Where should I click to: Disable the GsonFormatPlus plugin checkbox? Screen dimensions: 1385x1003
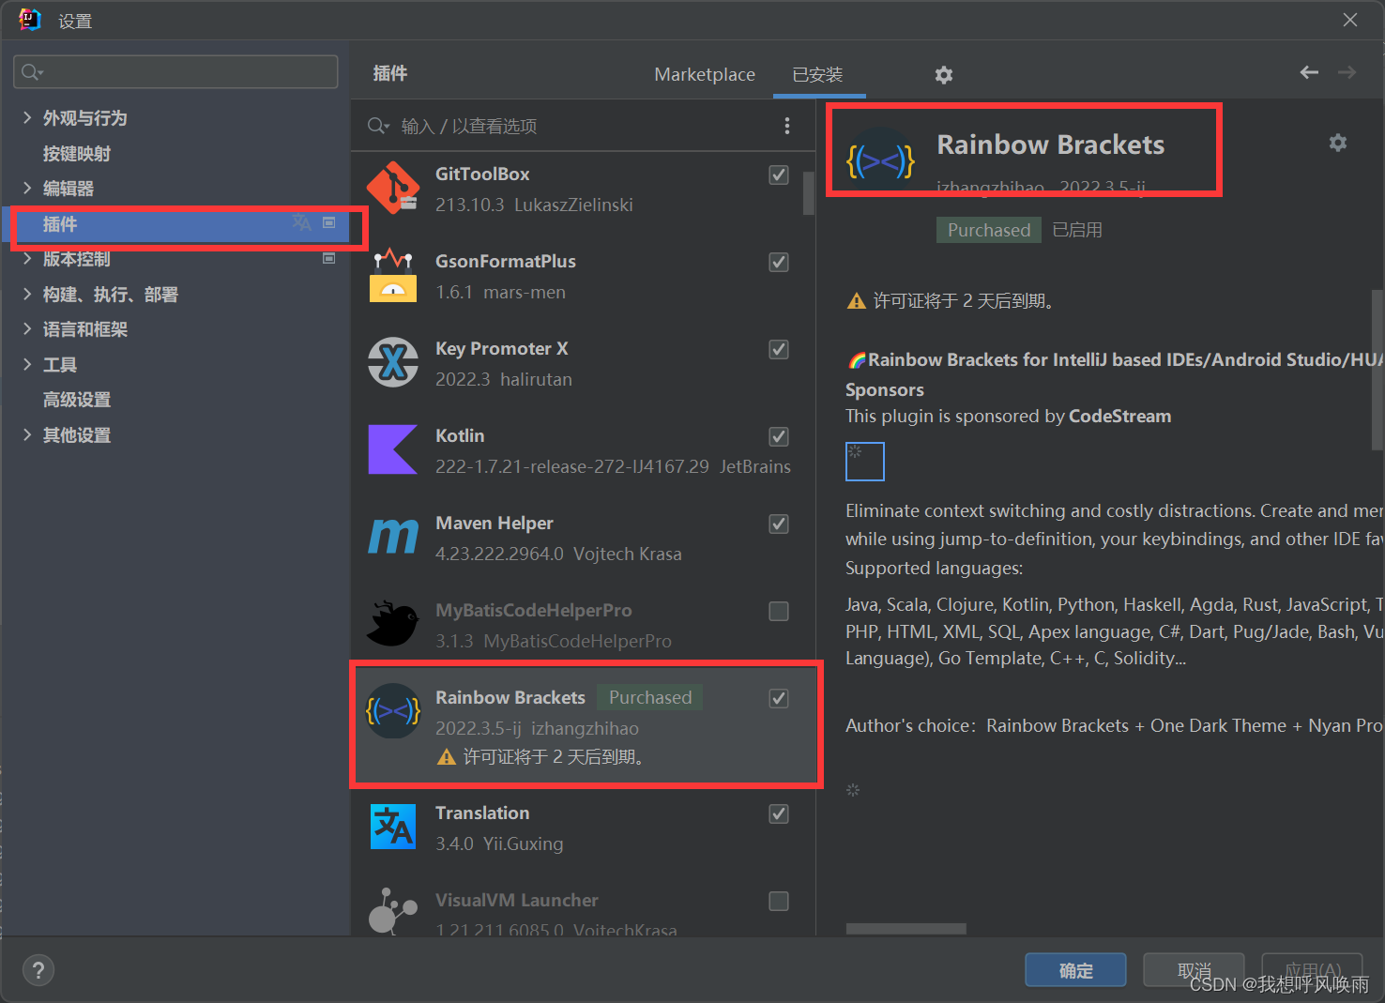click(779, 262)
